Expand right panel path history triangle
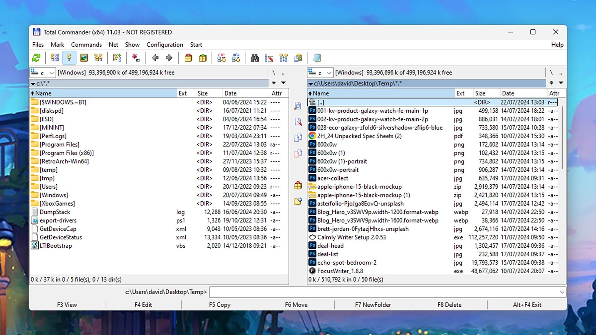 pyautogui.click(x=311, y=84)
